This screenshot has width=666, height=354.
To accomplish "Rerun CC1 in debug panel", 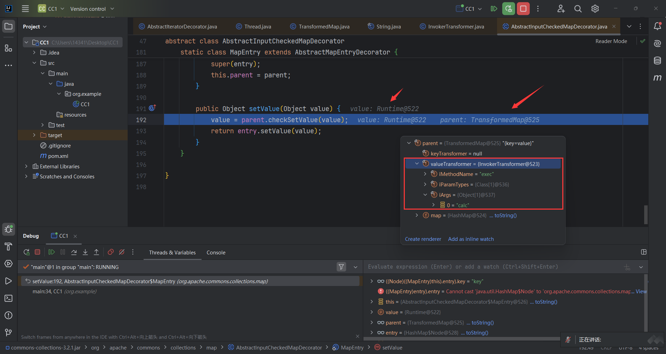I will [26, 252].
